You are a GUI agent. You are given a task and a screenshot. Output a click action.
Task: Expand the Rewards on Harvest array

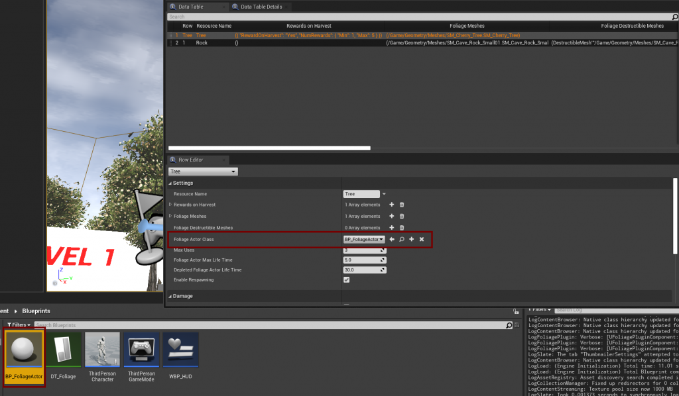[x=170, y=205]
